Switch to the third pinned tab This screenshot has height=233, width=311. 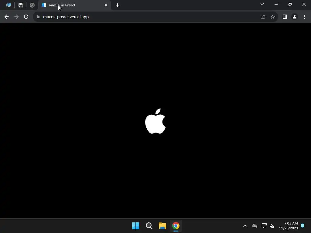[x=32, y=5]
